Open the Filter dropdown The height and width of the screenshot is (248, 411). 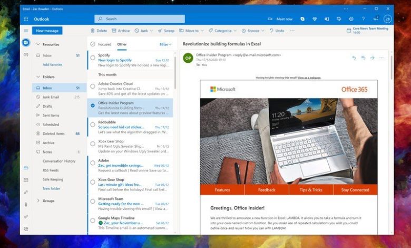click(x=165, y=44)
